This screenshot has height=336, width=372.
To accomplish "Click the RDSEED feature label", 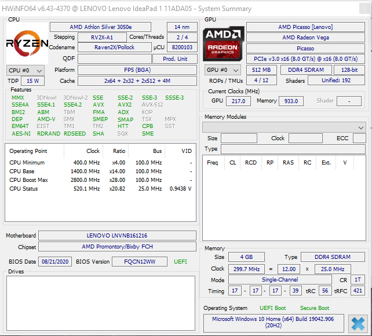I will tap(75, 134).
